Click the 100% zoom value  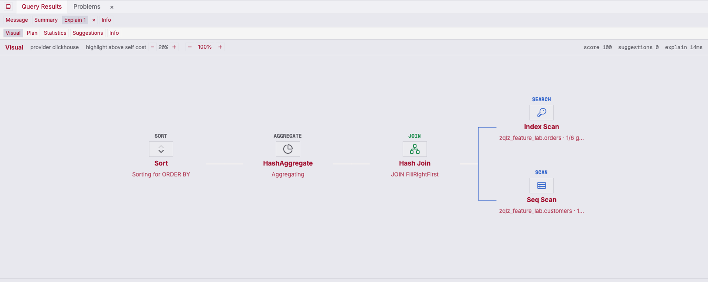point(205,47)
